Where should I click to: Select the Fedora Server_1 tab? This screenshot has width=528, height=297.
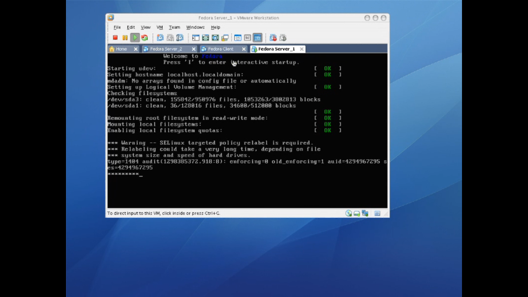(x=276, y=49)
